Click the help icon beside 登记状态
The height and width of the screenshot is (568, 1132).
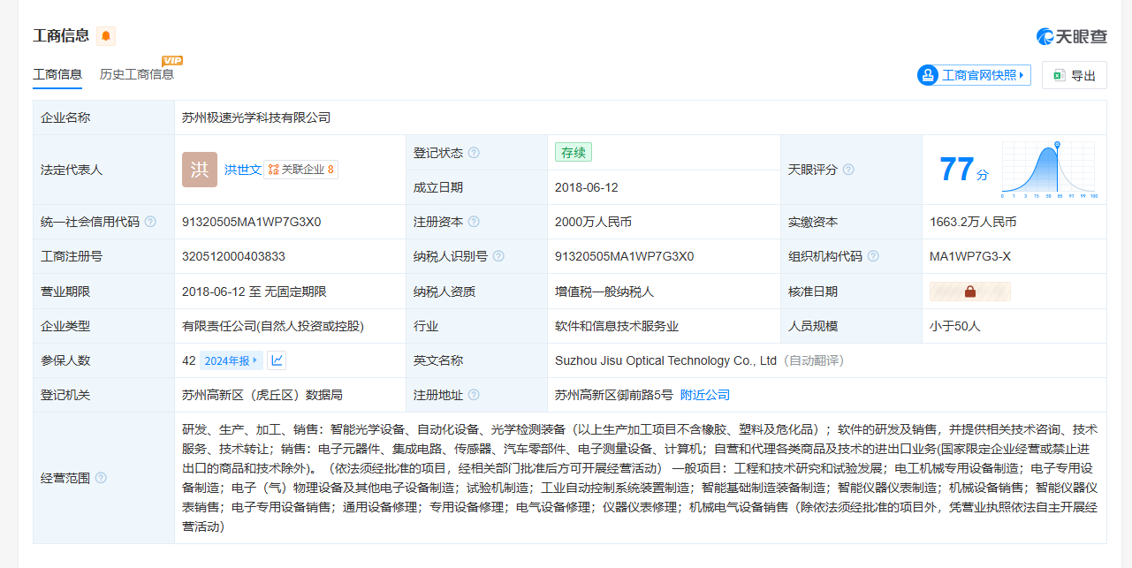point(474,153)
